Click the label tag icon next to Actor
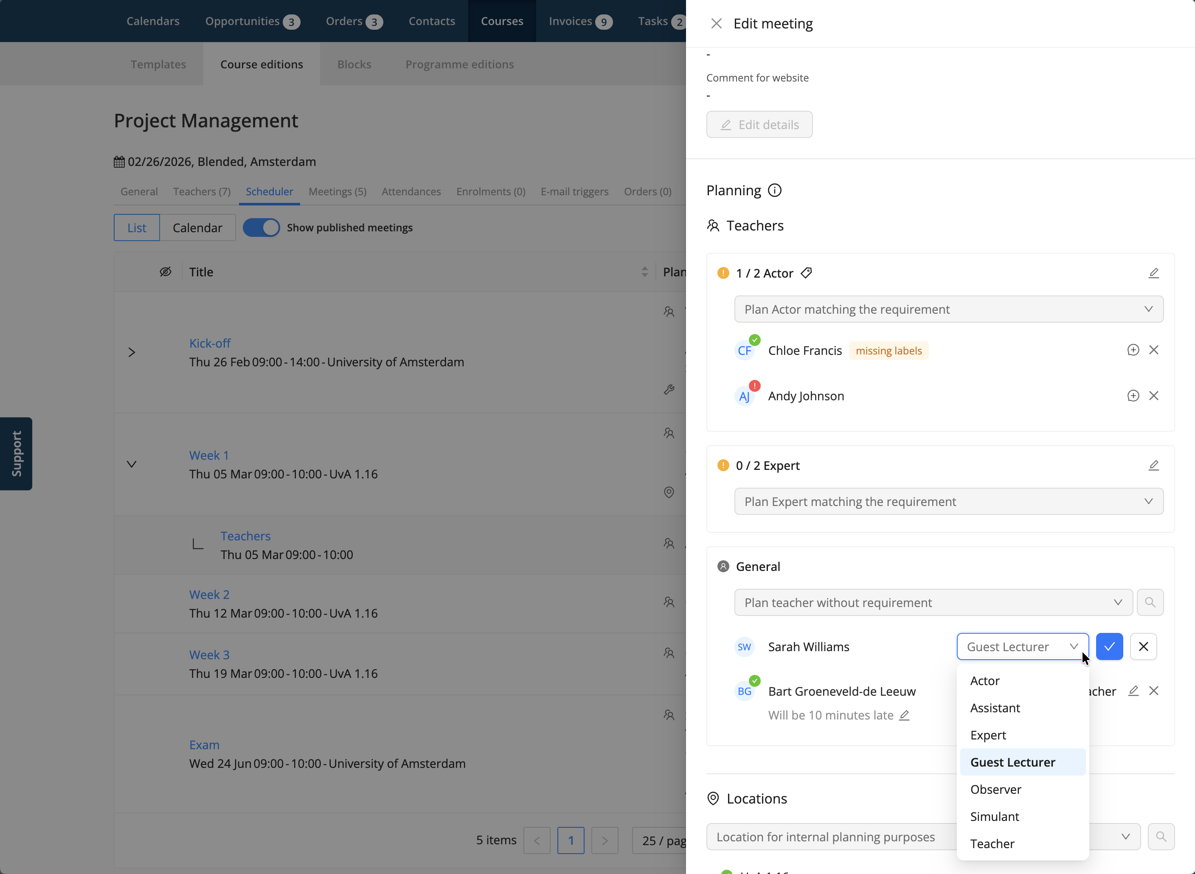Screen dimensions: 1195x874 (x=806, y=273)
